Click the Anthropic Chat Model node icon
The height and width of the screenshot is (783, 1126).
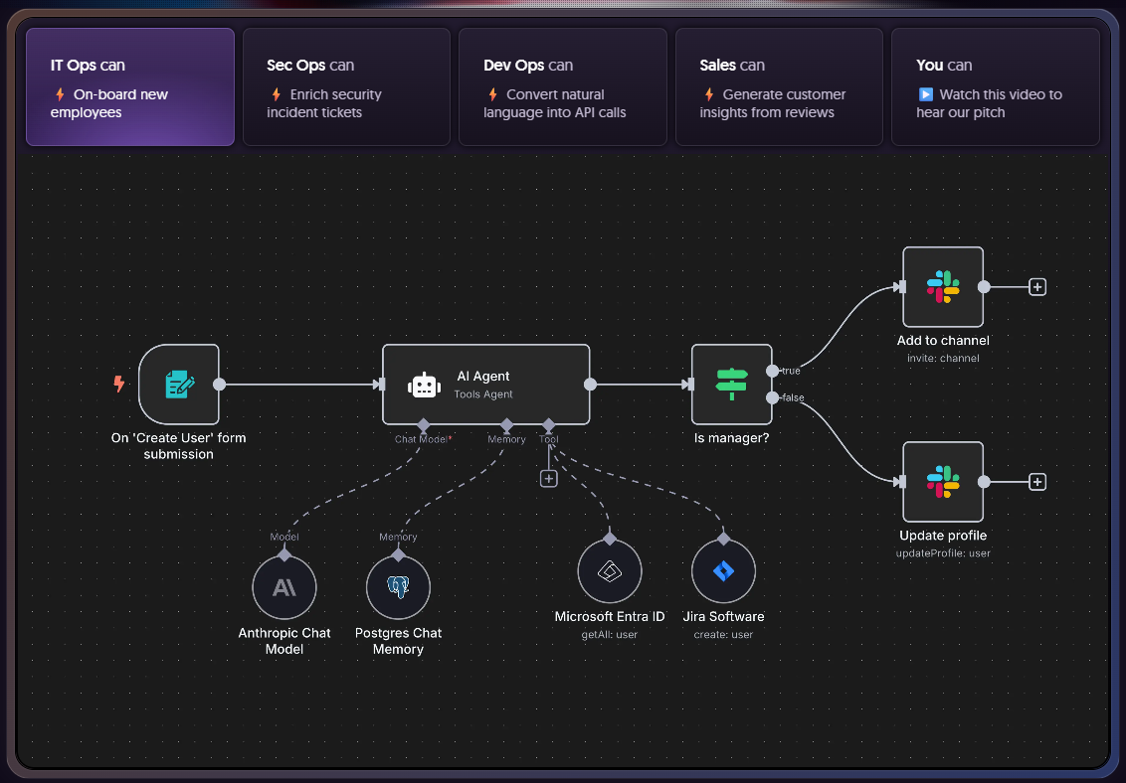click(284, 588)
